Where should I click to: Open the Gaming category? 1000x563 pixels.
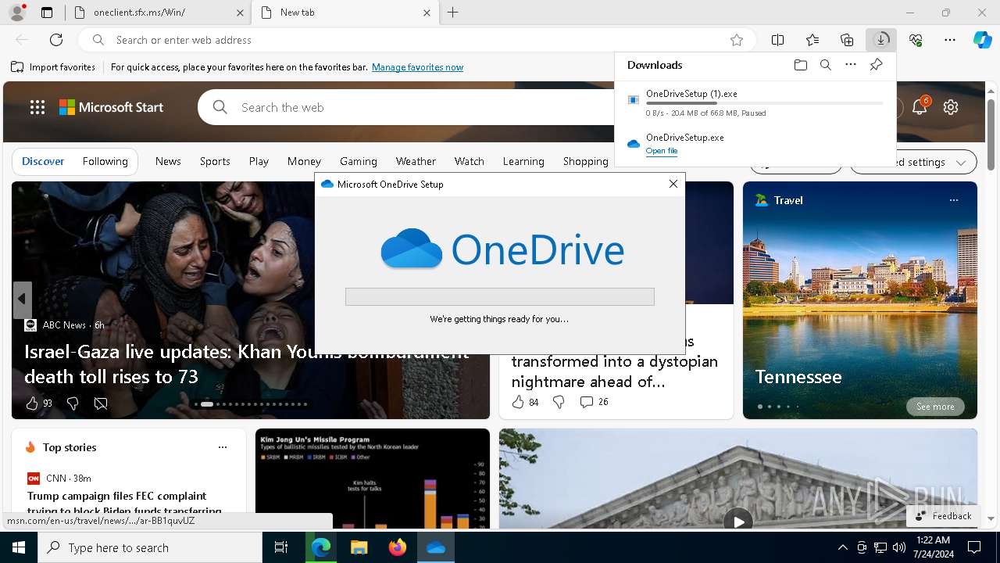click(359, 161)
